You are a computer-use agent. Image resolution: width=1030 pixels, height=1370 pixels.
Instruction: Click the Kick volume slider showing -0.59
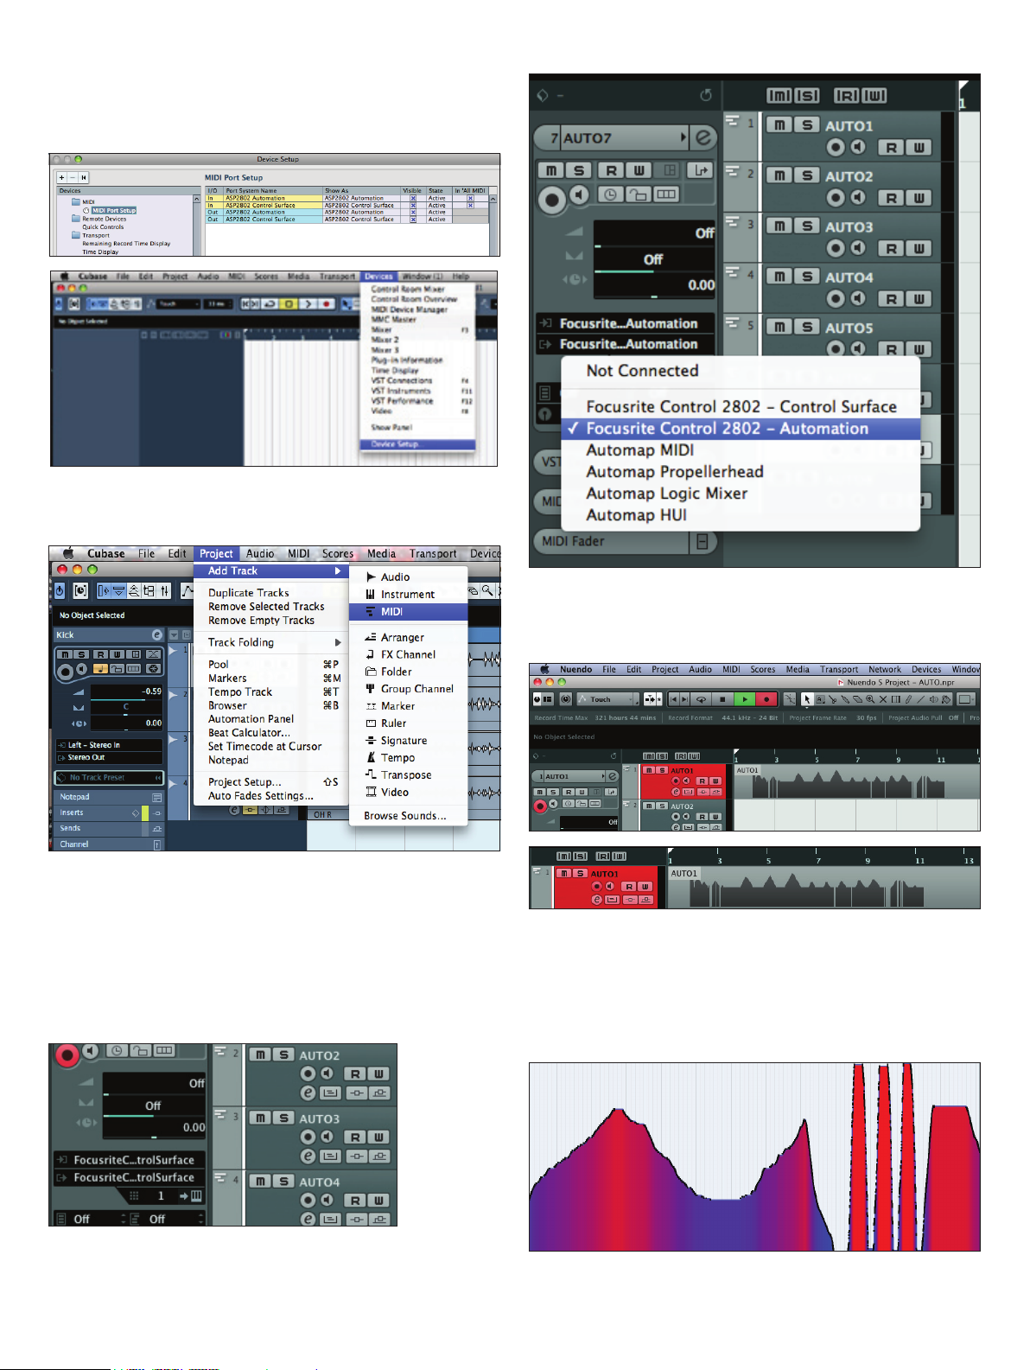click(x=127, y=691)
